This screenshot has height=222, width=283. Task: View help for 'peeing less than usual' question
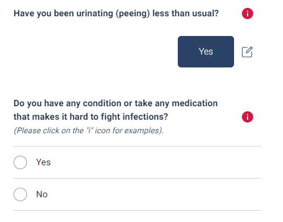point(248,13)
